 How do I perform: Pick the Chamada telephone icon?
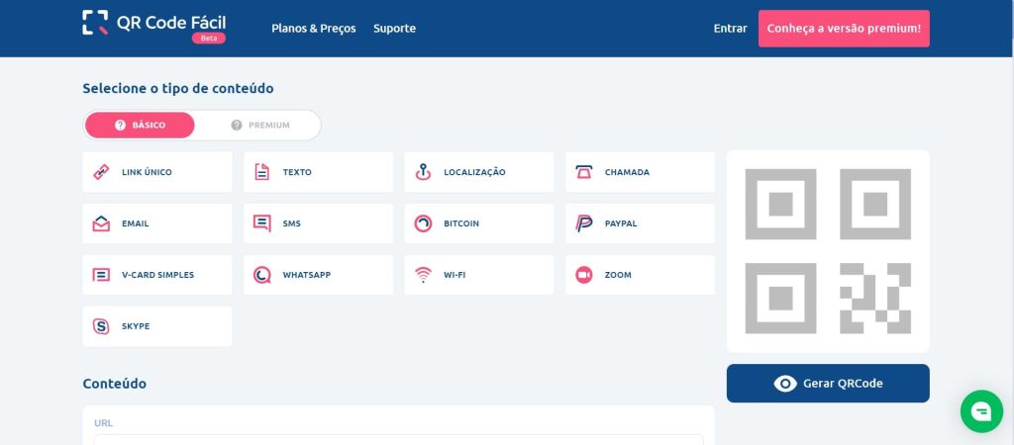[584, 172]
